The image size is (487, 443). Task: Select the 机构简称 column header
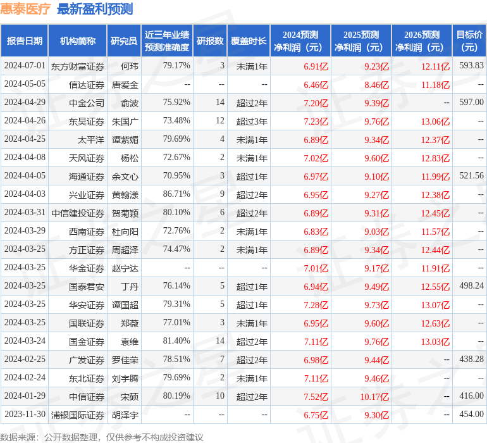coord(78,41)
